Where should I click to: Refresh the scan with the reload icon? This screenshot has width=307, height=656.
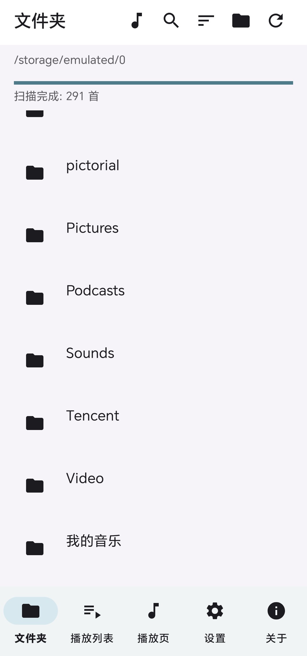coord(276,21)
